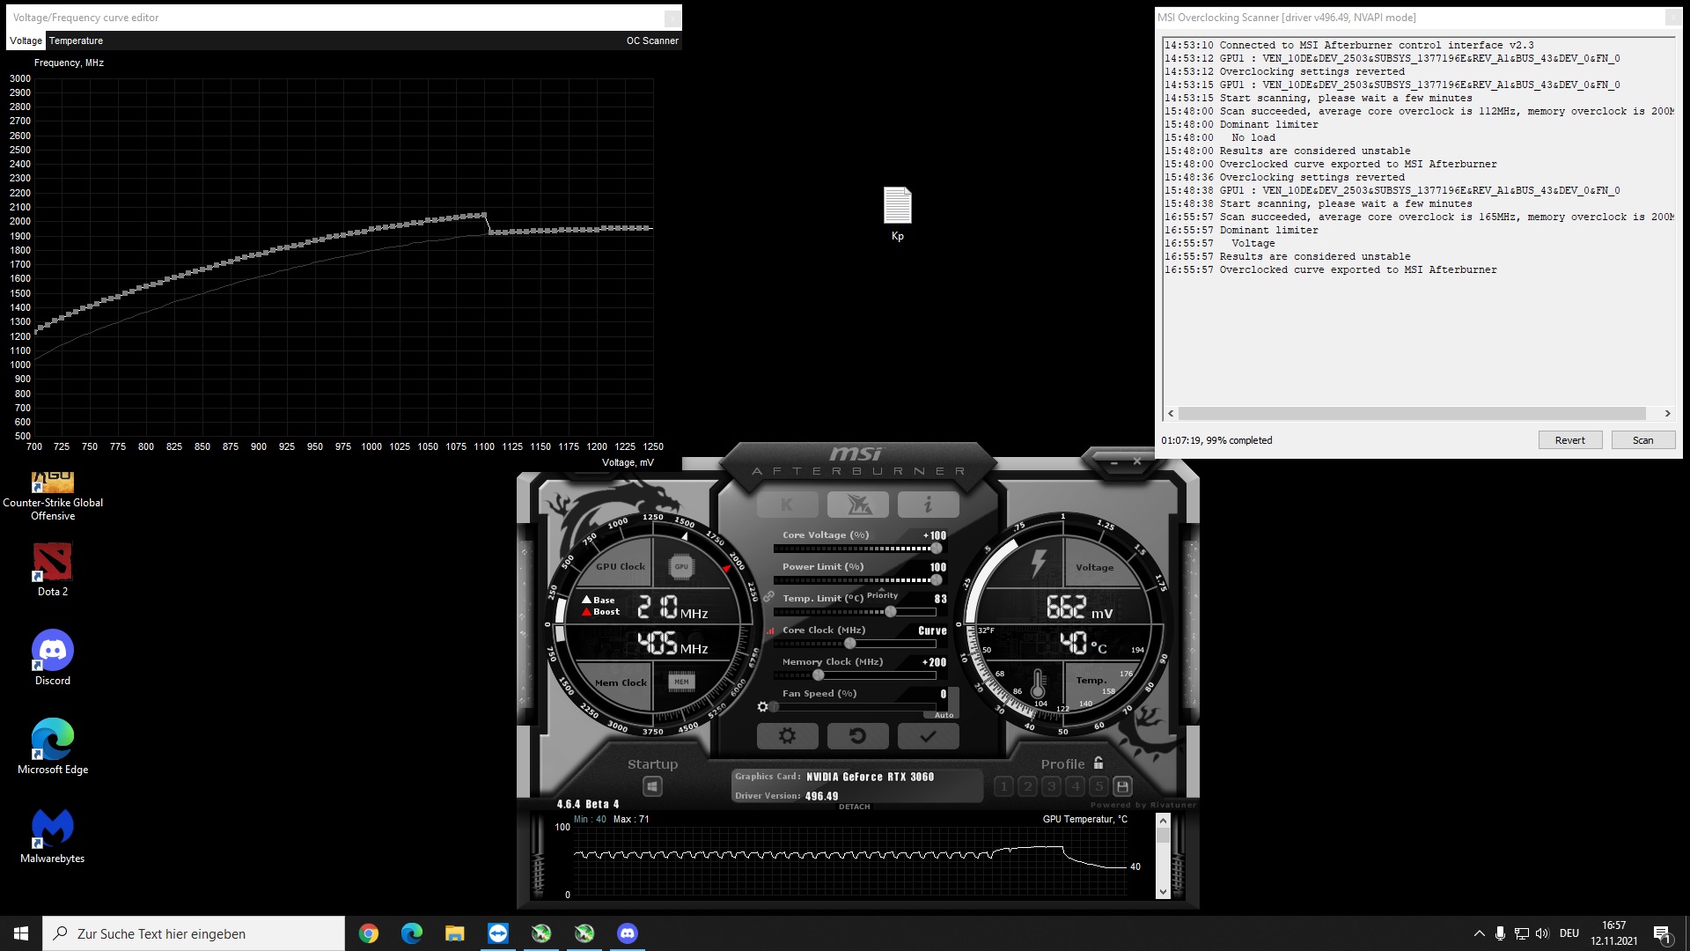Unlock profiles using the padlock icon
1690x951 pixels.
[1098, 763]
